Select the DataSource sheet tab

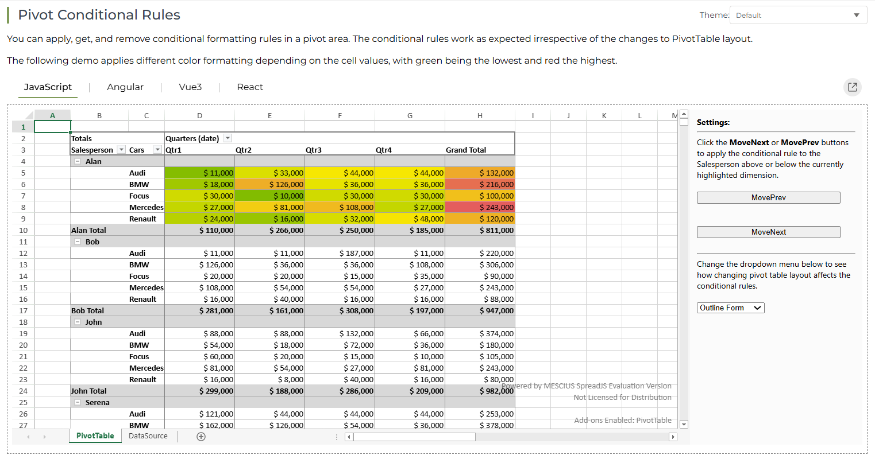[148, 436]
